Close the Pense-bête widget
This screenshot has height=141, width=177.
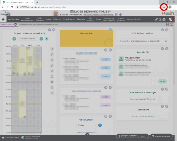pos(110,30)
